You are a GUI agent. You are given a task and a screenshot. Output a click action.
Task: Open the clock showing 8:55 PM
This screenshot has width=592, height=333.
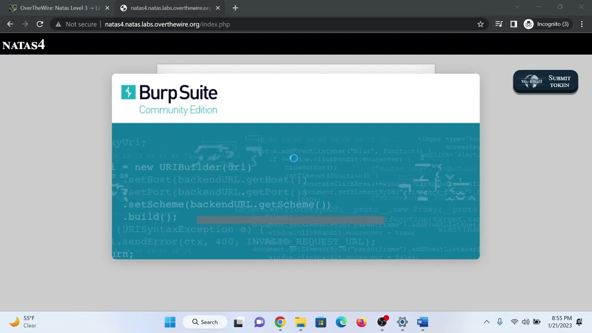560,322
